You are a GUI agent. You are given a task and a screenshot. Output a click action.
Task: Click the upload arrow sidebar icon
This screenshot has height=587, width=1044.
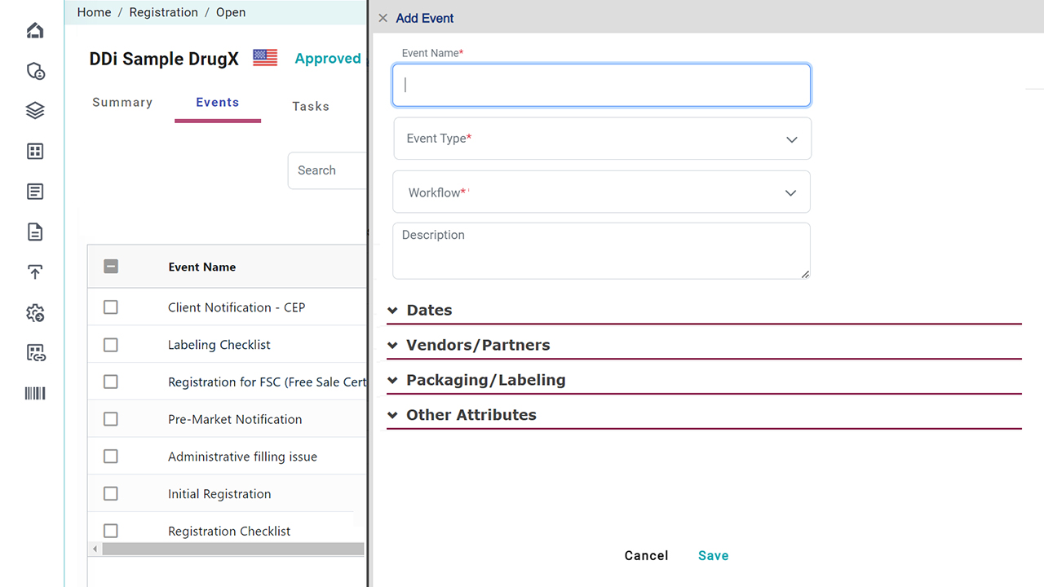point(35,272)
